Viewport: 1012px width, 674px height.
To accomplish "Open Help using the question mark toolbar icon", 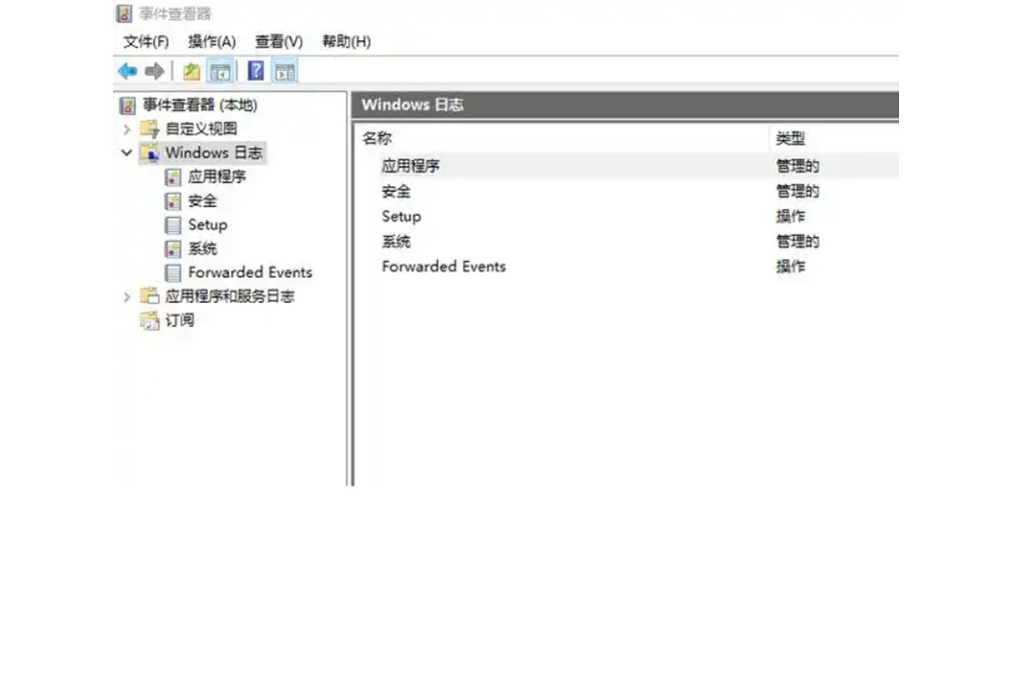I will coord(256,69).
